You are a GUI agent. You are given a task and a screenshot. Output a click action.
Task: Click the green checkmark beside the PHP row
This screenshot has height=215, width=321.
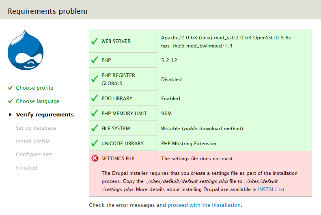[x=95, y=60]
